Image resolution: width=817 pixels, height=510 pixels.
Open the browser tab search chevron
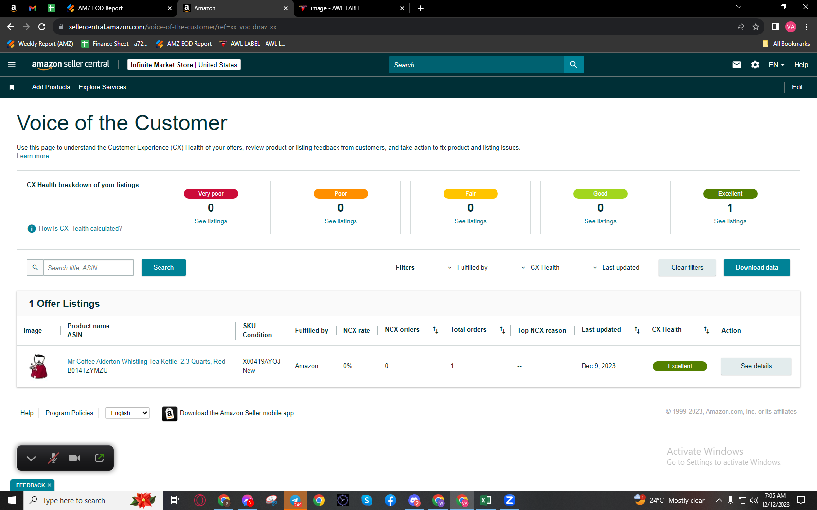pyautogui.click(x=738, y=7)
